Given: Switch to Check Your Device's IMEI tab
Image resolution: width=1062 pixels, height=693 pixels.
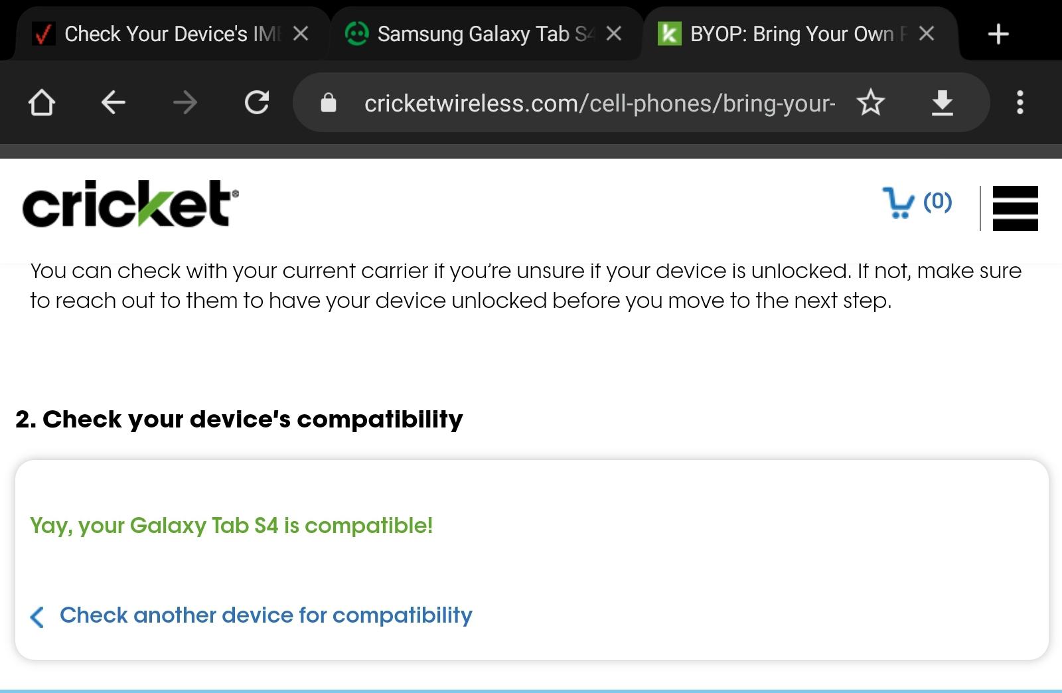Looking at the screenshot, I should click(x=159, y=34).
